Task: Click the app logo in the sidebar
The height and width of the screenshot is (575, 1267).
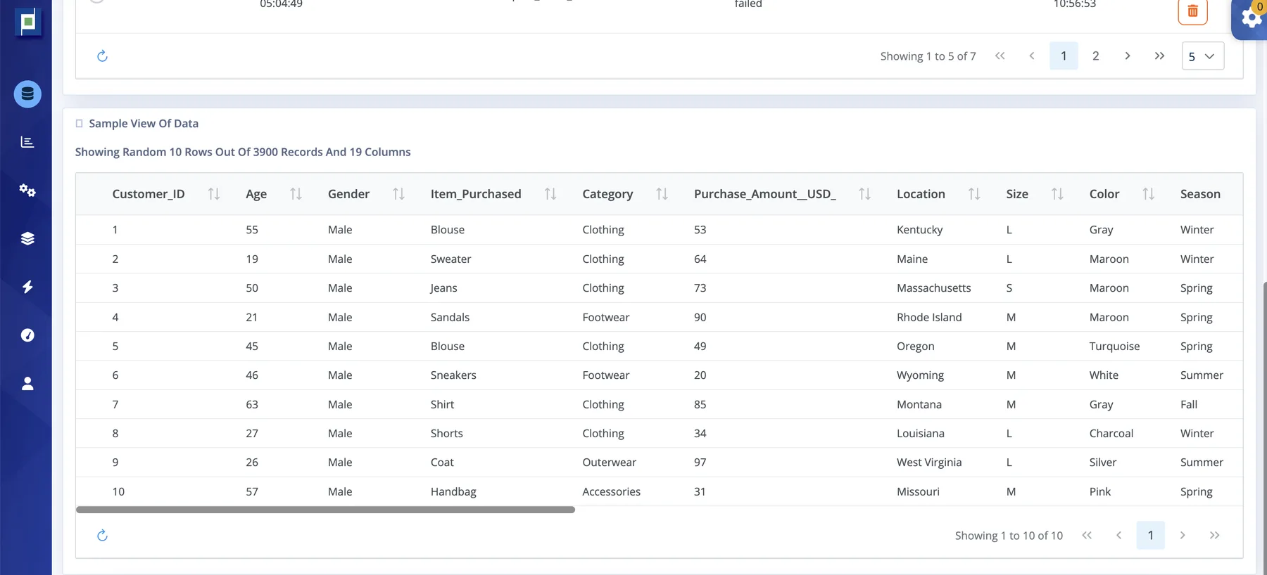Action: click(x=27, y=22)
